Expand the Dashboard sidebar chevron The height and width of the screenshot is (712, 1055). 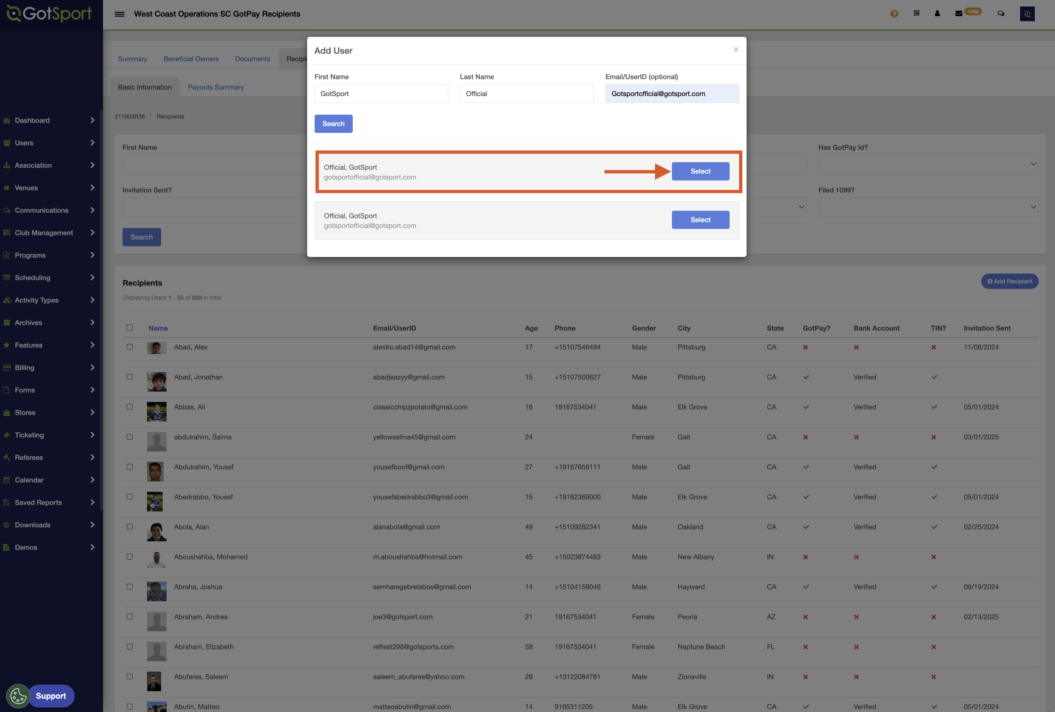point(92,121)
